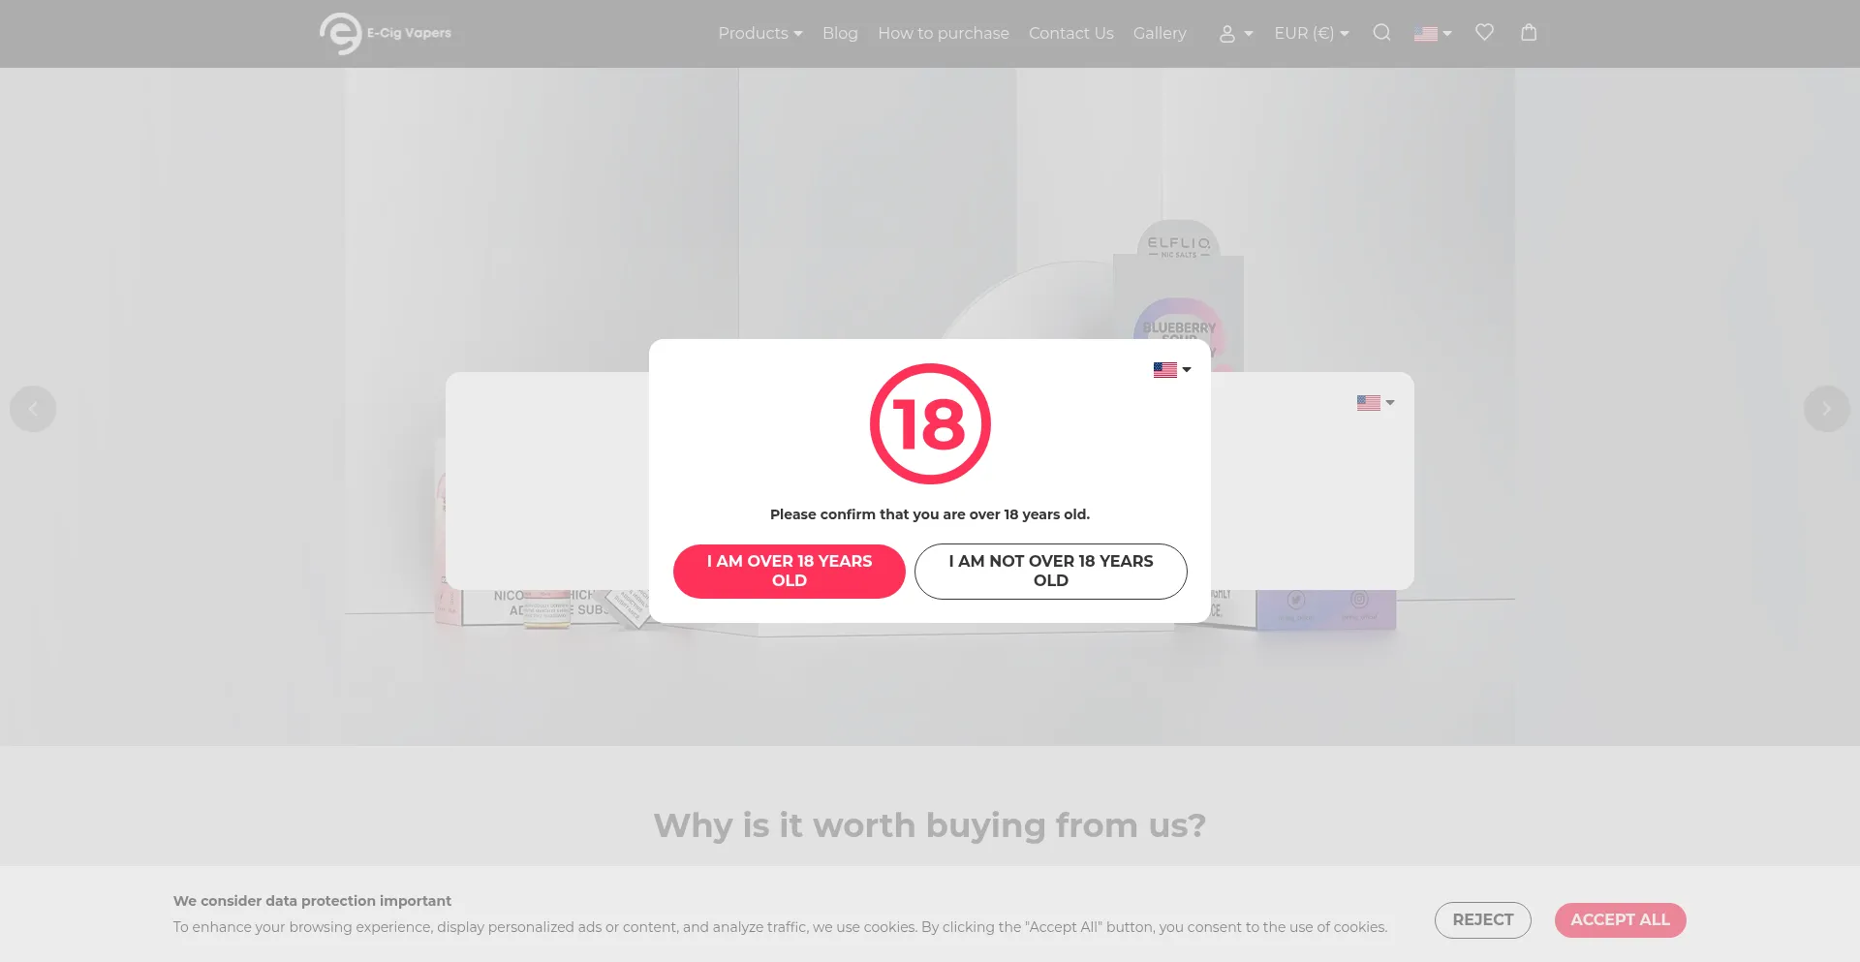Image resolution: width=1860 pixels, height=962 pixels.
Task: Go to previous slide arrow
Action: [x=33, y=409]
